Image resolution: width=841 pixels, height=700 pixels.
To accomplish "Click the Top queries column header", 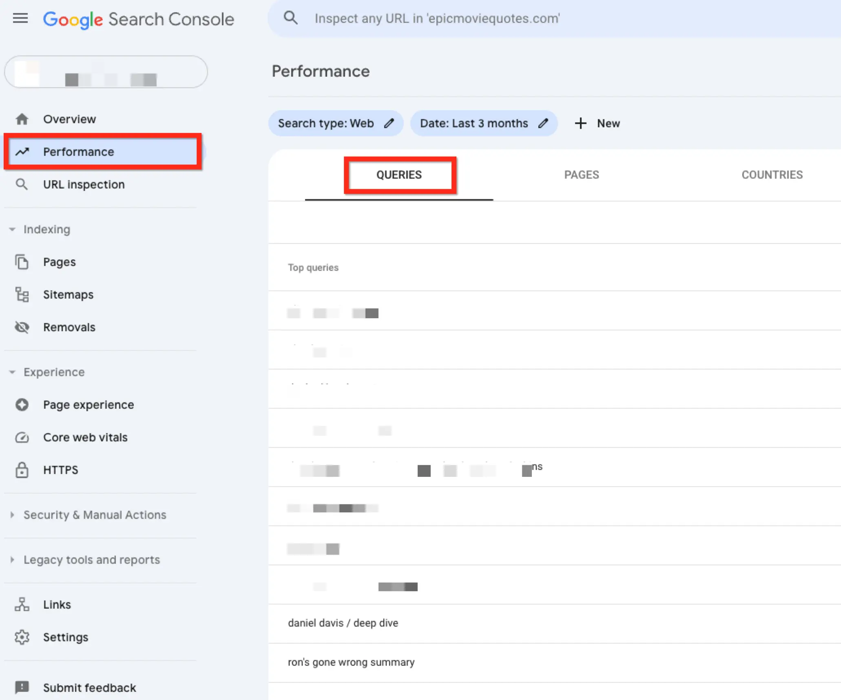I will pos(313,268).
